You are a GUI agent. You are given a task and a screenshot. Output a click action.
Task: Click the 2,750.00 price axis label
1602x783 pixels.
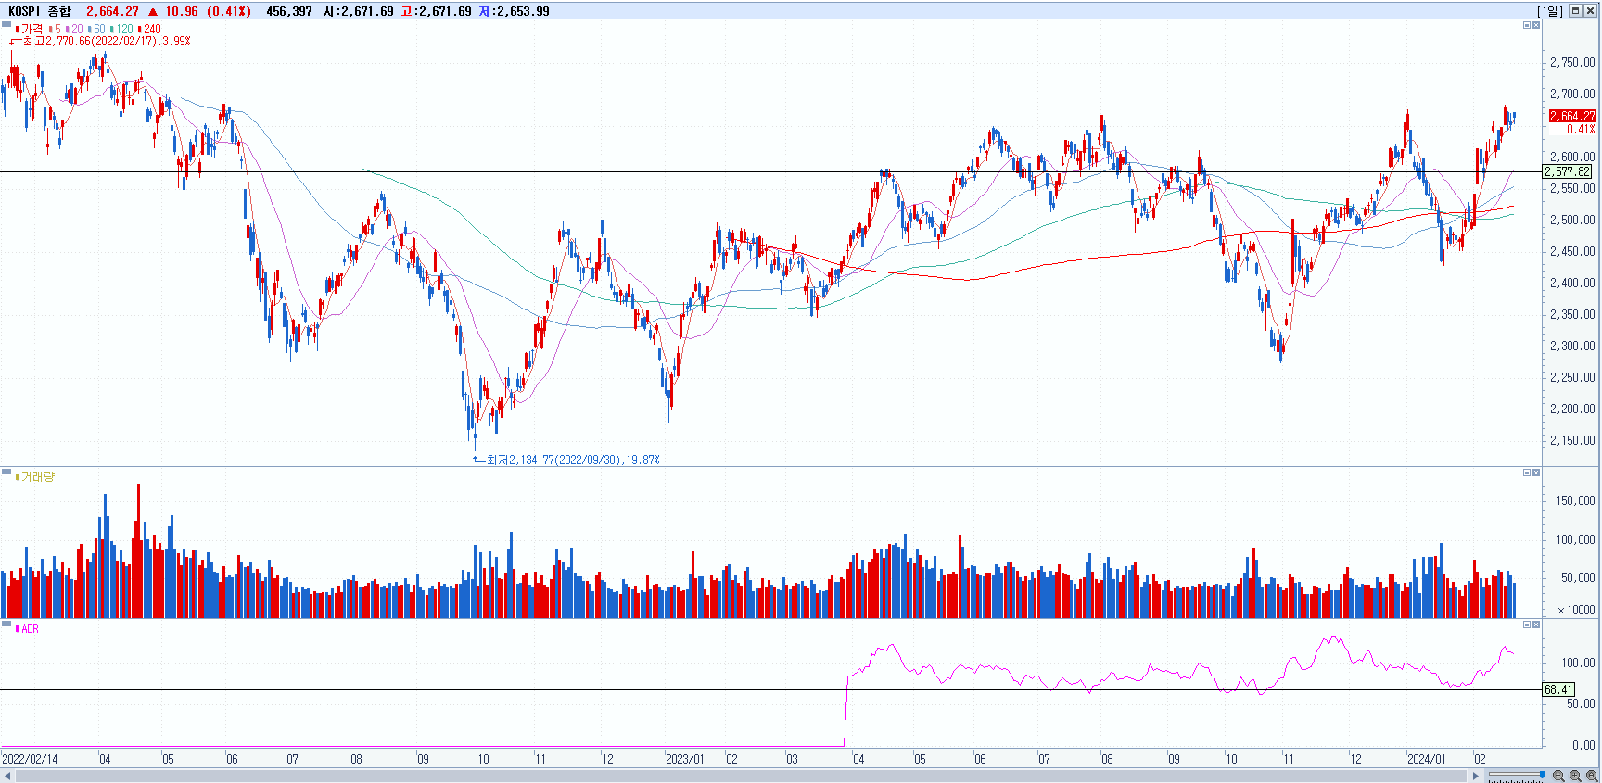[x=1572, y=62]
